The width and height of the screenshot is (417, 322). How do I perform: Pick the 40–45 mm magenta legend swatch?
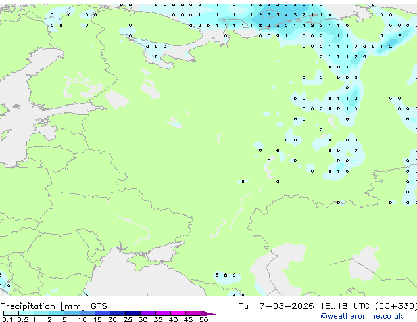(x=178, y=313)
